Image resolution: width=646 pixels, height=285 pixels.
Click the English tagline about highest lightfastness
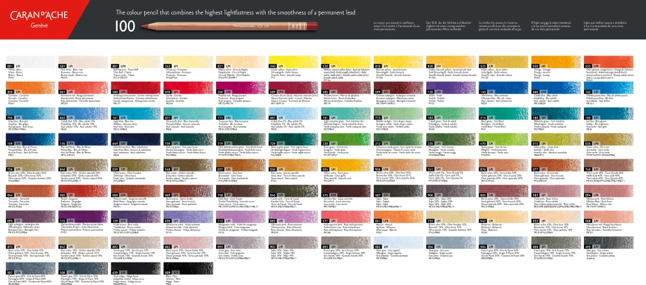[235, 13]
